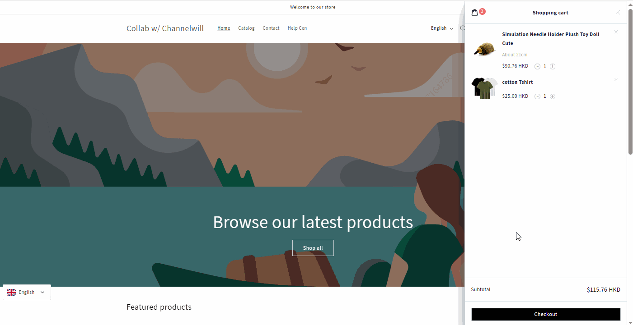Click the UK flag icon
The height and width of the screenshot is (325, 633).
(x=11, y=292)
